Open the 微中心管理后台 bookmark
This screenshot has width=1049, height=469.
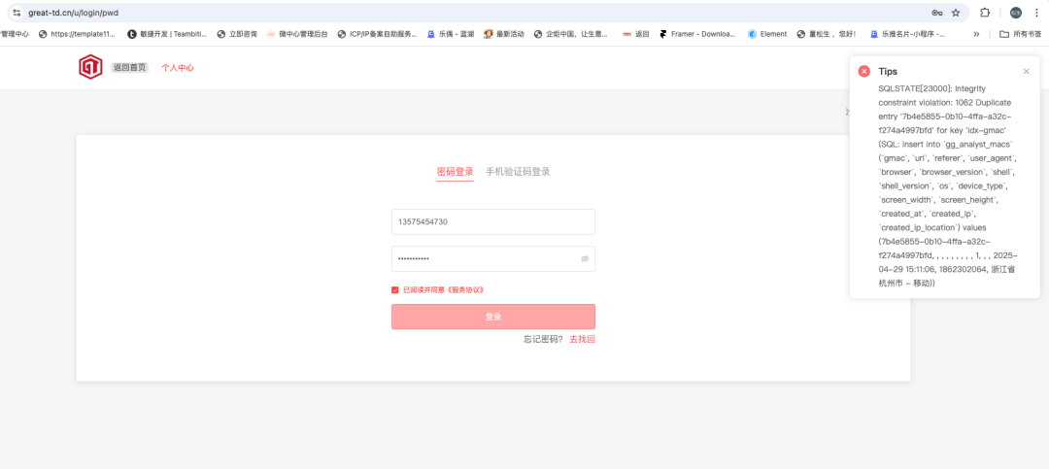pos(297,33)
